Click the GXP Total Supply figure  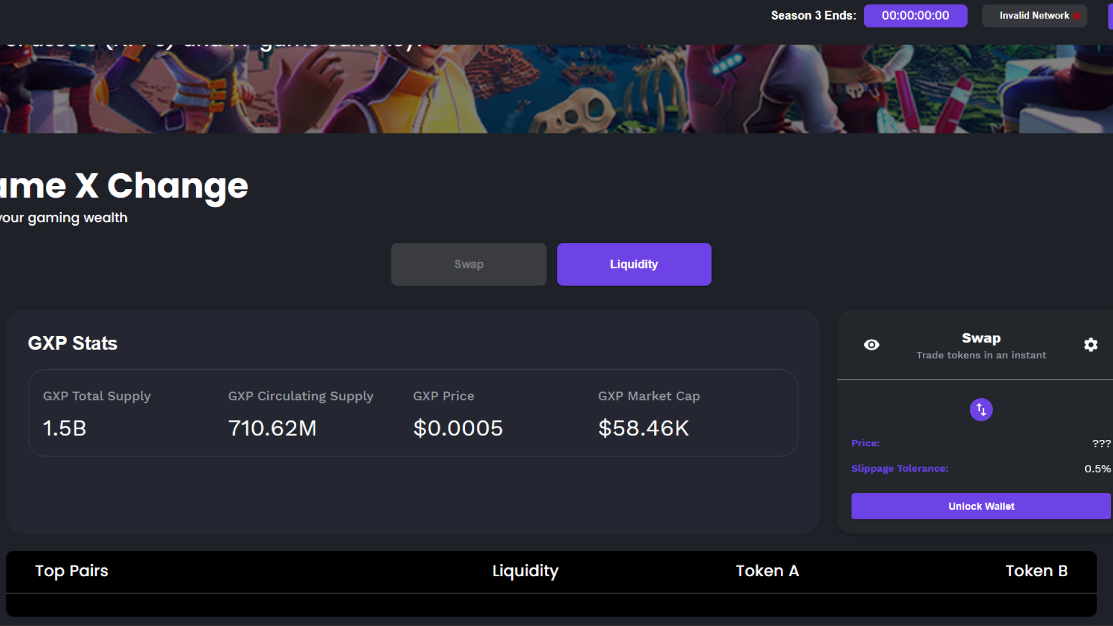tap(64, 428)
